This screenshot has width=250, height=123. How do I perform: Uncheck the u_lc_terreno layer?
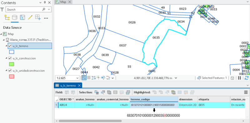click(x=10, y=46)
